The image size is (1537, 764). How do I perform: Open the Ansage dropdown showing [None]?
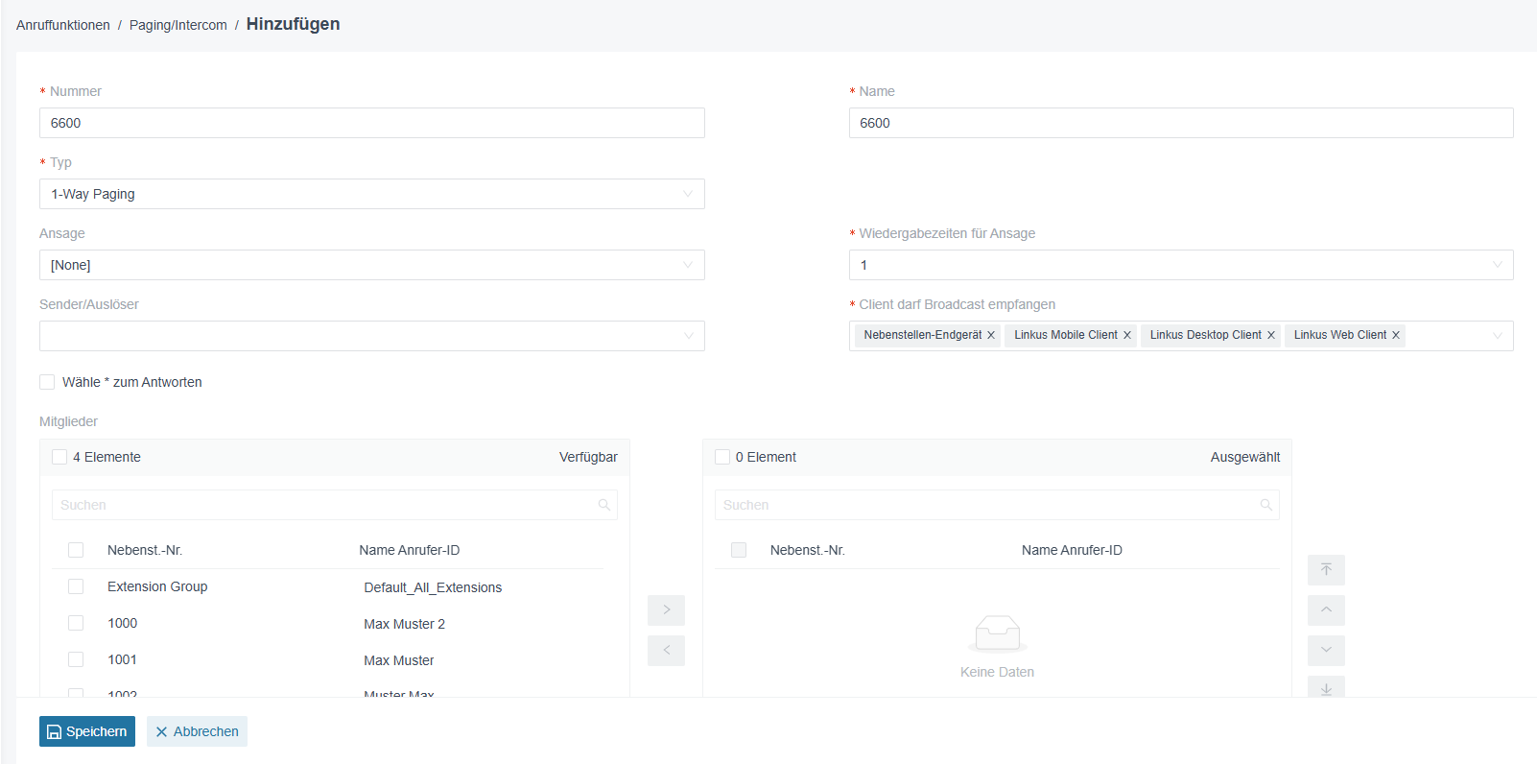372,265
